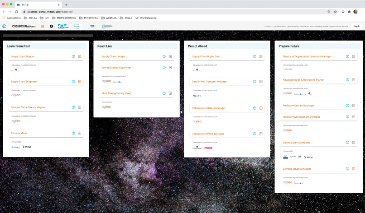This screenshot has width=365, height=213.
Task: Click the IMT Mines Albi logo
Action: [x=63, y=26]
